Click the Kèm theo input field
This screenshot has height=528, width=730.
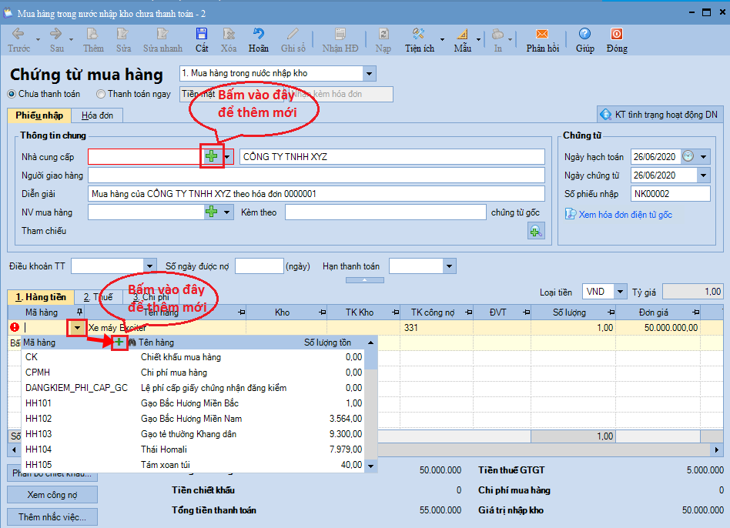(386, 212)
